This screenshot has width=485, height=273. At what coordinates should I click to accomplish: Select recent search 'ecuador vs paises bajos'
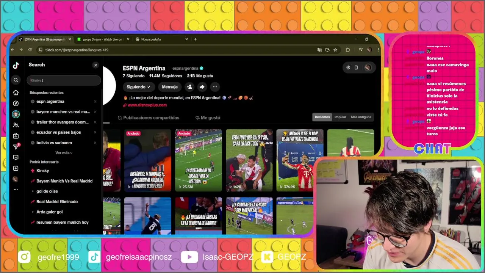pyautogui.click(x=58, y=132)
